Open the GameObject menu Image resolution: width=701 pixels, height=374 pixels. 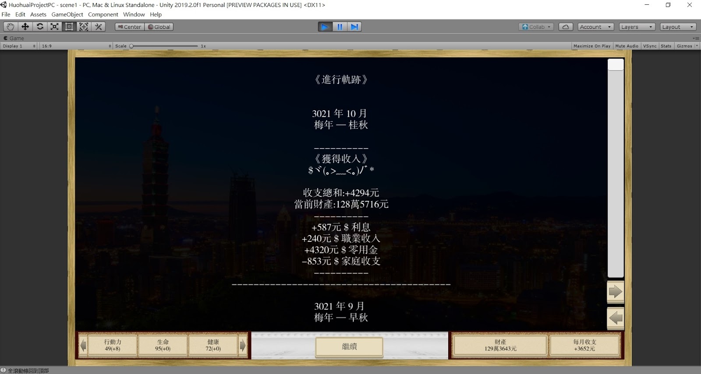[x=67, y=14]
